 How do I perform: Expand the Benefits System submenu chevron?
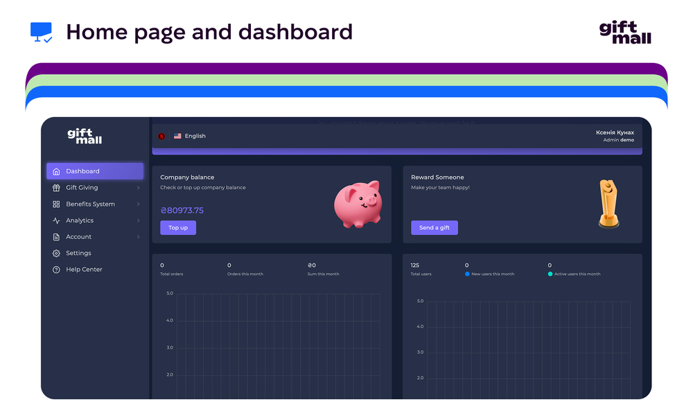tap(137, 204)
